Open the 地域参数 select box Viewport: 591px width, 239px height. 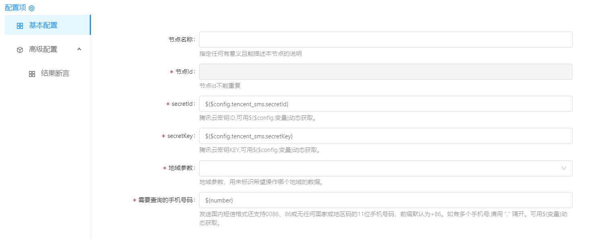point(378,168)
